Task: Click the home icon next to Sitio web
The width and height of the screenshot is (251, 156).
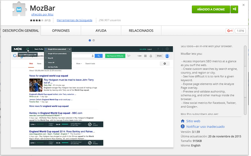Action: 183,121
